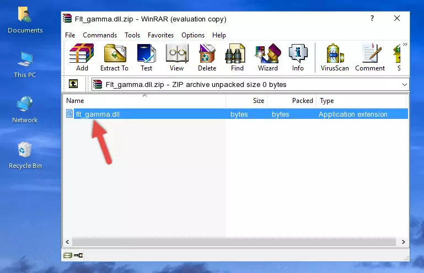Launch the Wizard icon
The width and height of the screenshot is (424, 273).
click(268, 57)
